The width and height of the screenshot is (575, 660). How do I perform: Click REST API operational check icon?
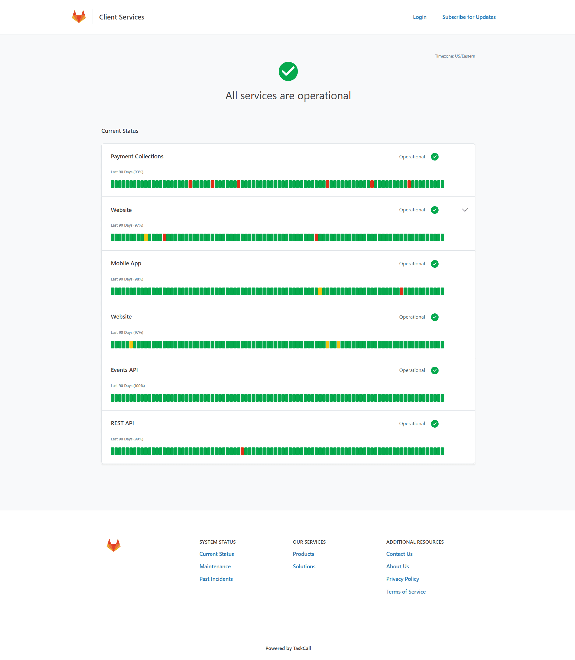tap(435, 424)
